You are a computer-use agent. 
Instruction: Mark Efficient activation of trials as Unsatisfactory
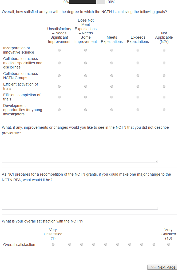[x=59, y=86]
